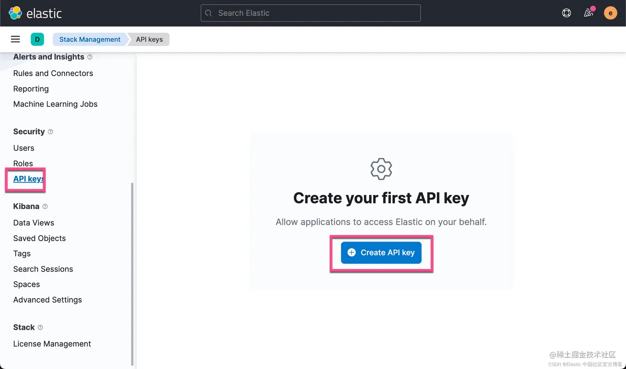Open the Roles page
626x369 pixels.
pyautogui.click(x=23, y=163)
